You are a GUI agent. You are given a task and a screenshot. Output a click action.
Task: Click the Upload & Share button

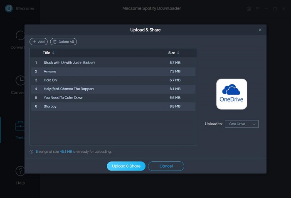pos(126,166)
